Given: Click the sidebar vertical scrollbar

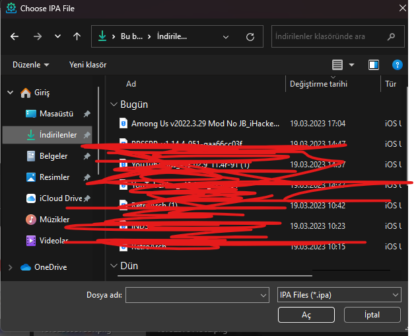Looking at the screenshot, I should 98,130.
